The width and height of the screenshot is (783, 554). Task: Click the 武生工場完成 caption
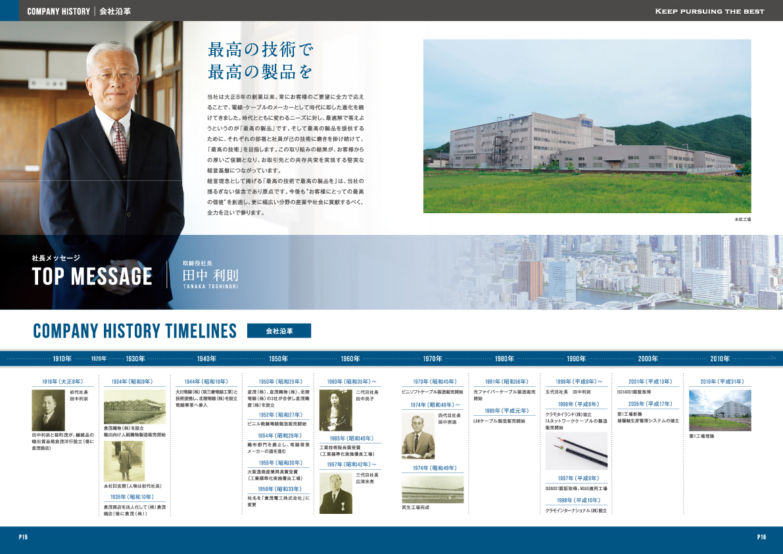click(x=415, y=507)
